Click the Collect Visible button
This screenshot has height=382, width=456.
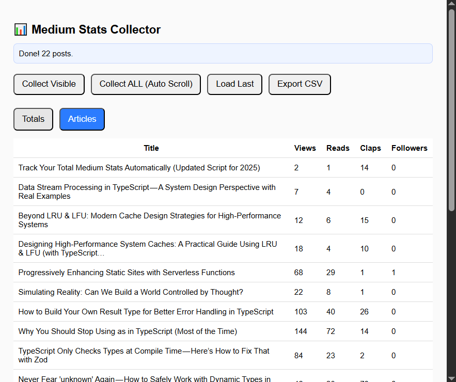click(x=49, y=84)
